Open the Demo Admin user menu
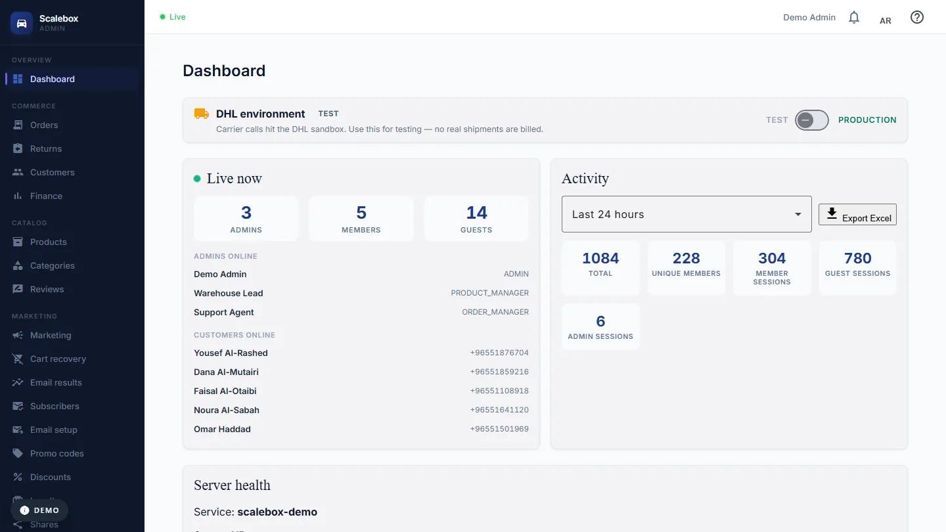Image resolution: width=946 pixels, height=532 pixels. [x=809, y=17]
